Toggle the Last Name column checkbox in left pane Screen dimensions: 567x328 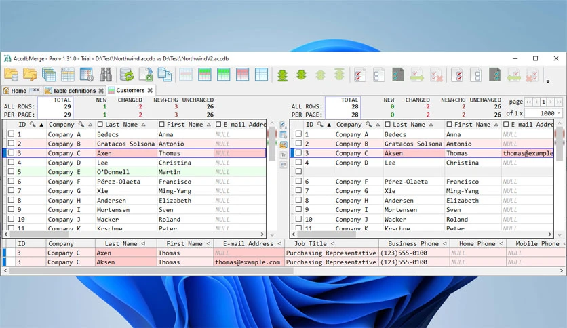(100, 124)
